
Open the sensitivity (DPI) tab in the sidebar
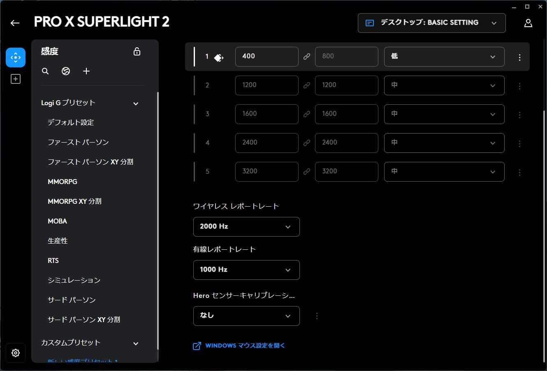tap(16, 58)
